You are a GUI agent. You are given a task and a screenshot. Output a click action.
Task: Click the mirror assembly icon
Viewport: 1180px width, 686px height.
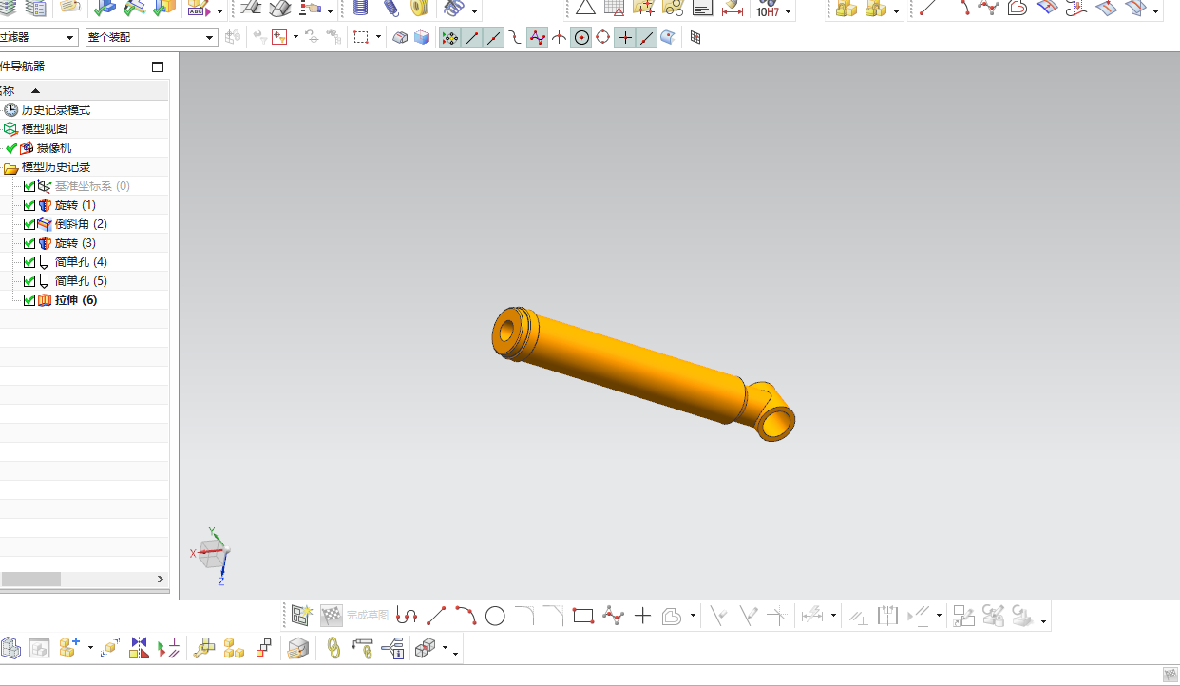140,648
